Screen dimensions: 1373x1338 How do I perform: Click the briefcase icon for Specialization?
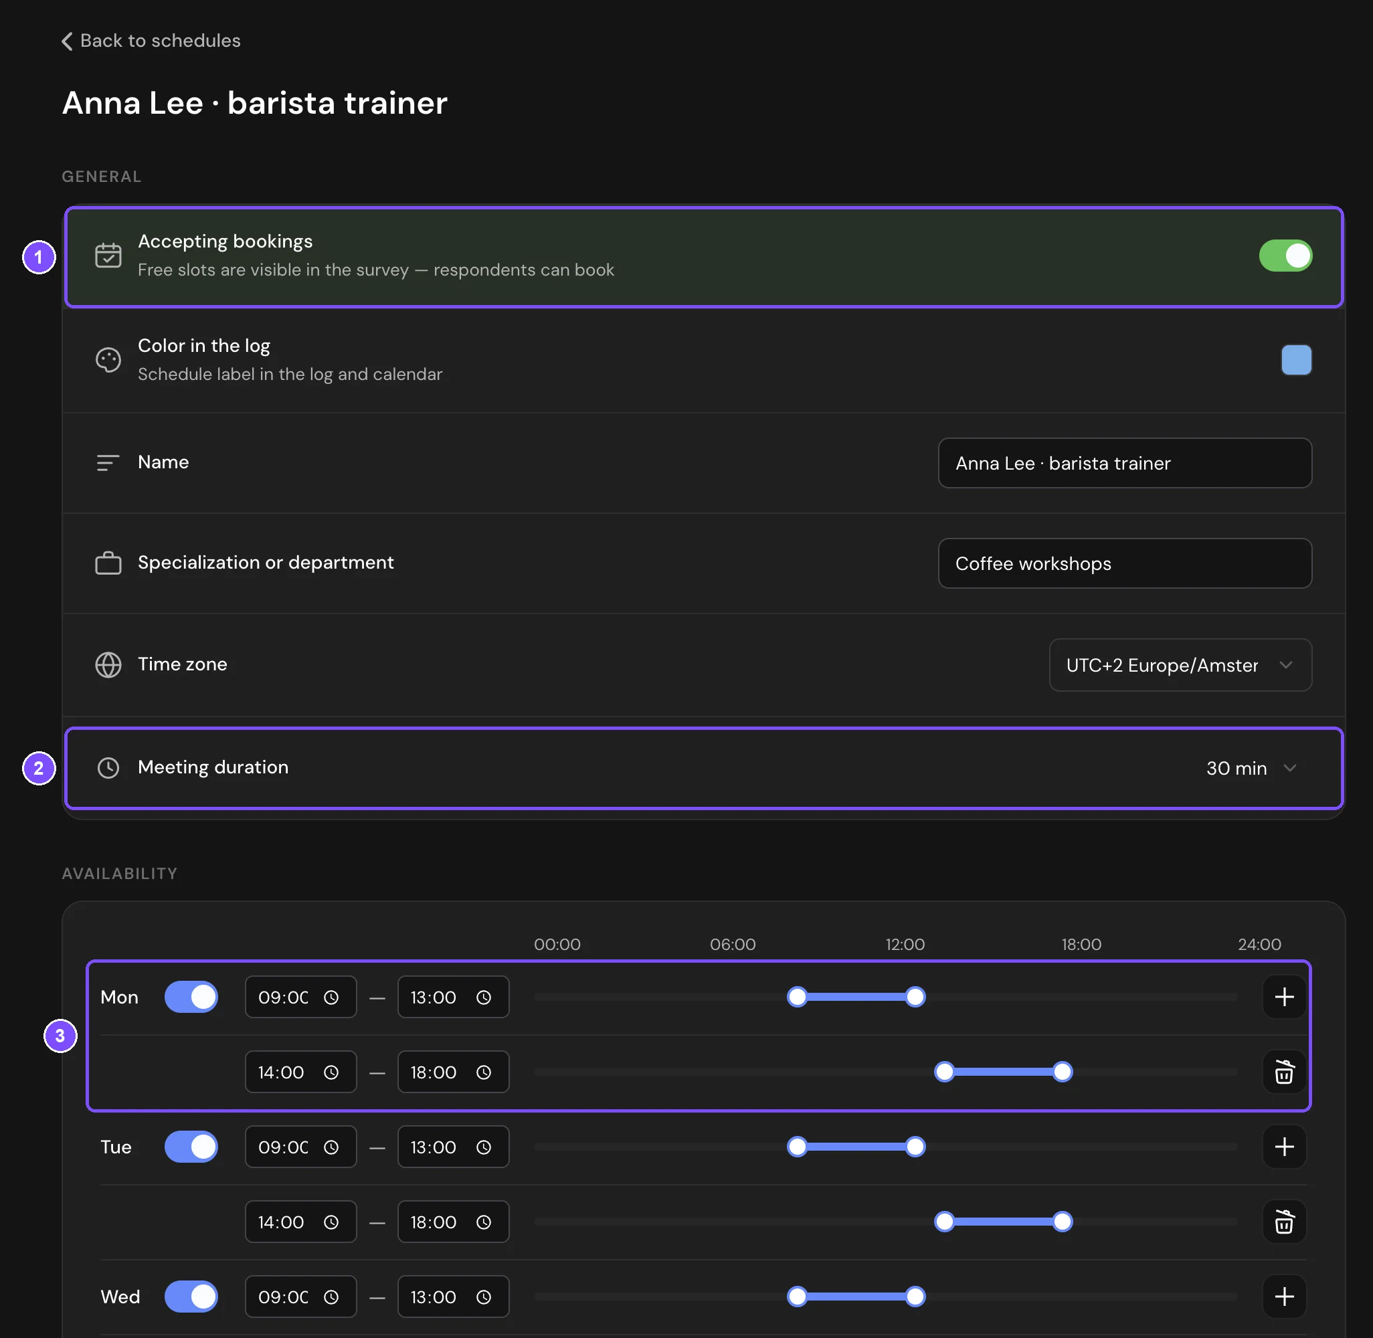pos(108,563)
